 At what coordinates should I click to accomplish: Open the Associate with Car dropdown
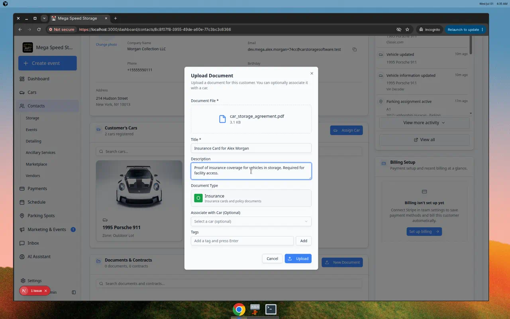251,221
